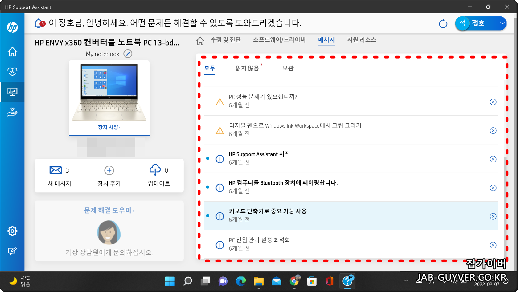Screen dimensions: 518x292
Task: Open the support hand-heart sidebar icon
Action: pyautogui.click(x=12, y=112)
